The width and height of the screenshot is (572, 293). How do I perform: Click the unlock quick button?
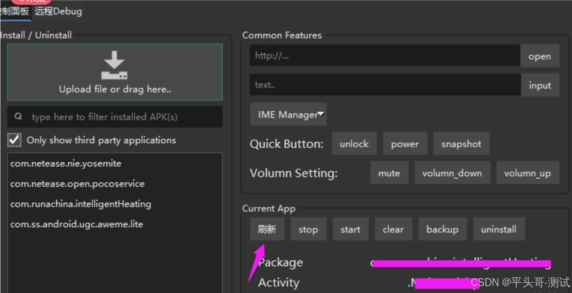[x=354, y=144]
